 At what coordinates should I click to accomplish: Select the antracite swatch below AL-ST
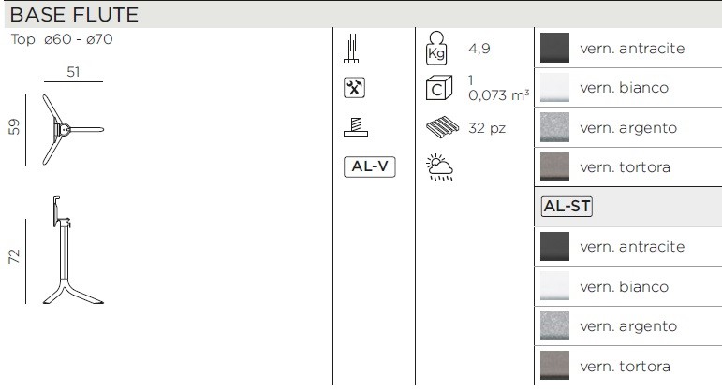554,246
